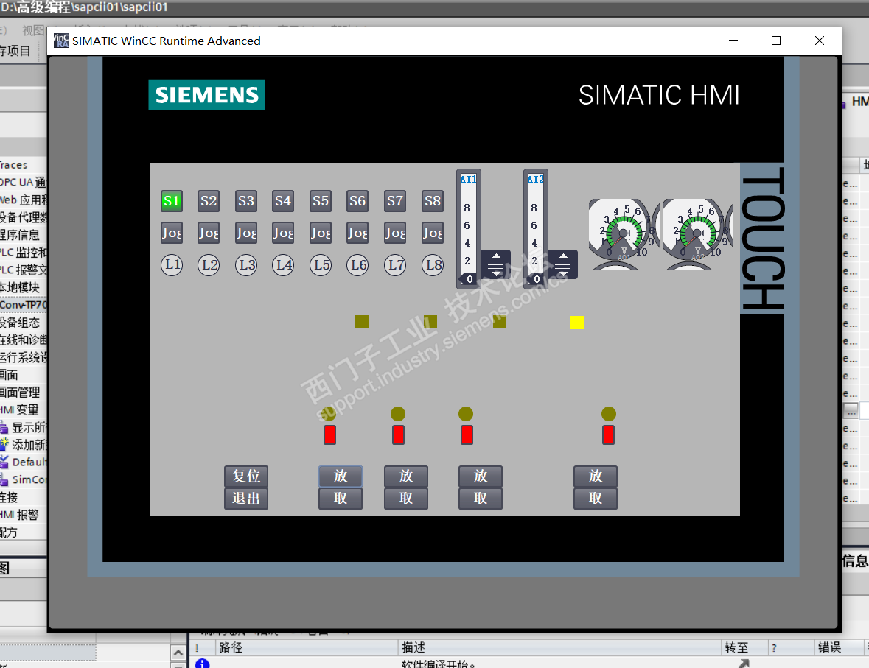The height and width of the screenshot is (668, 869).
Task: Click the Jog button under S5
Action: click(x=321, y=233)
